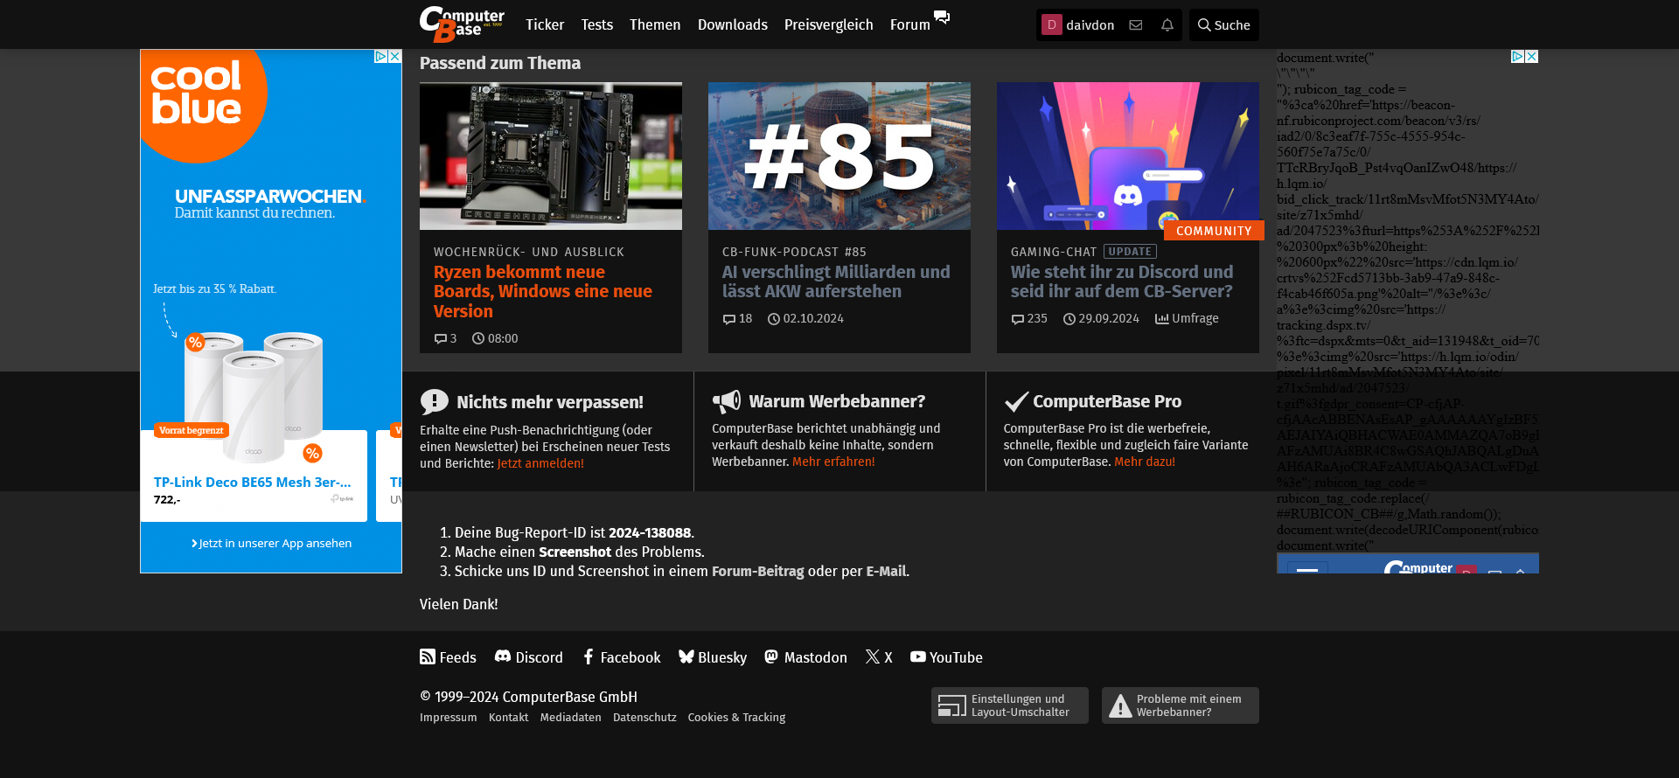Open the Facebook social link
This screenshot has height=778, width=1679.
click(x=622, y=657)
